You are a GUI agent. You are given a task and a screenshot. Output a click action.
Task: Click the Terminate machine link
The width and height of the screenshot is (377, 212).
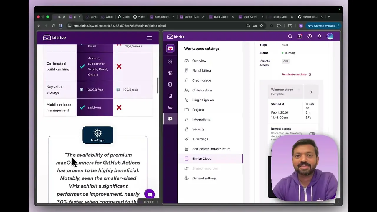pyautogui.click(x=294, y=74)
